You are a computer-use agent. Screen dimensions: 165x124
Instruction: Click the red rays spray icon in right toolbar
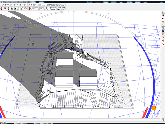(163, 34)
